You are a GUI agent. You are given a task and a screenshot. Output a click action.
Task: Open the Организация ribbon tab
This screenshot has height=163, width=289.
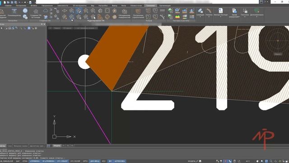(x=165, y=5)
